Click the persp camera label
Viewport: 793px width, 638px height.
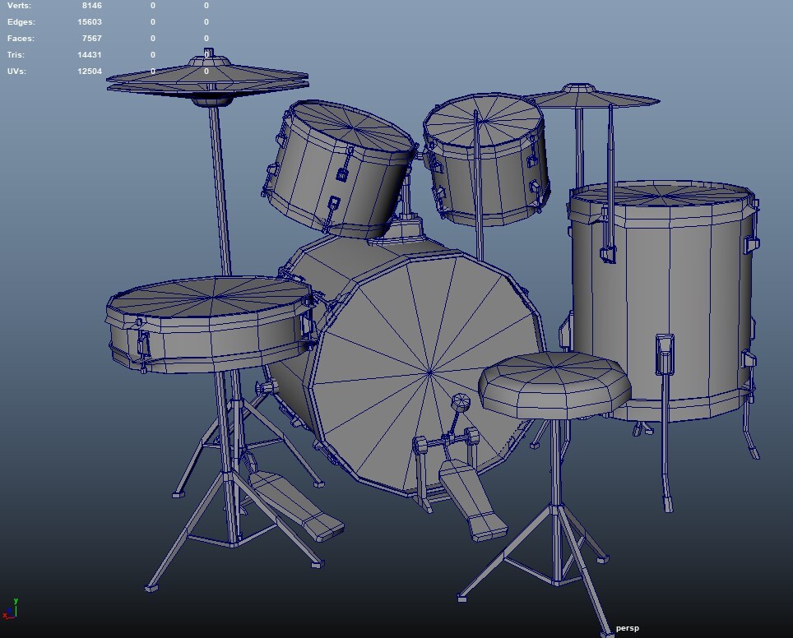click(x=627, y=626)
